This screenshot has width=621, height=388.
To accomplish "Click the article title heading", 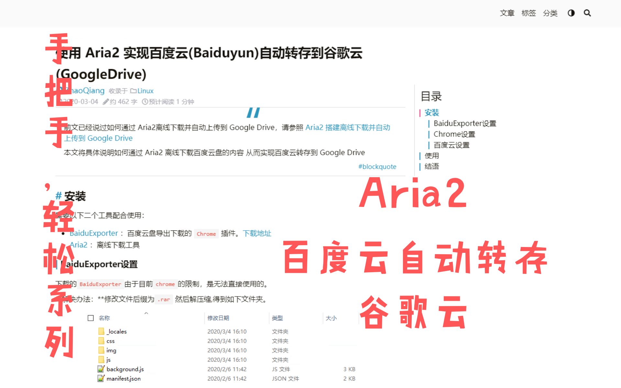I will coord(209,63).
